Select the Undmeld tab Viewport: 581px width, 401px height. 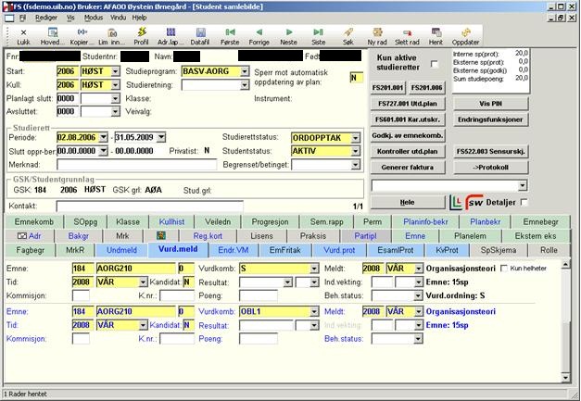tap(121, 250)
